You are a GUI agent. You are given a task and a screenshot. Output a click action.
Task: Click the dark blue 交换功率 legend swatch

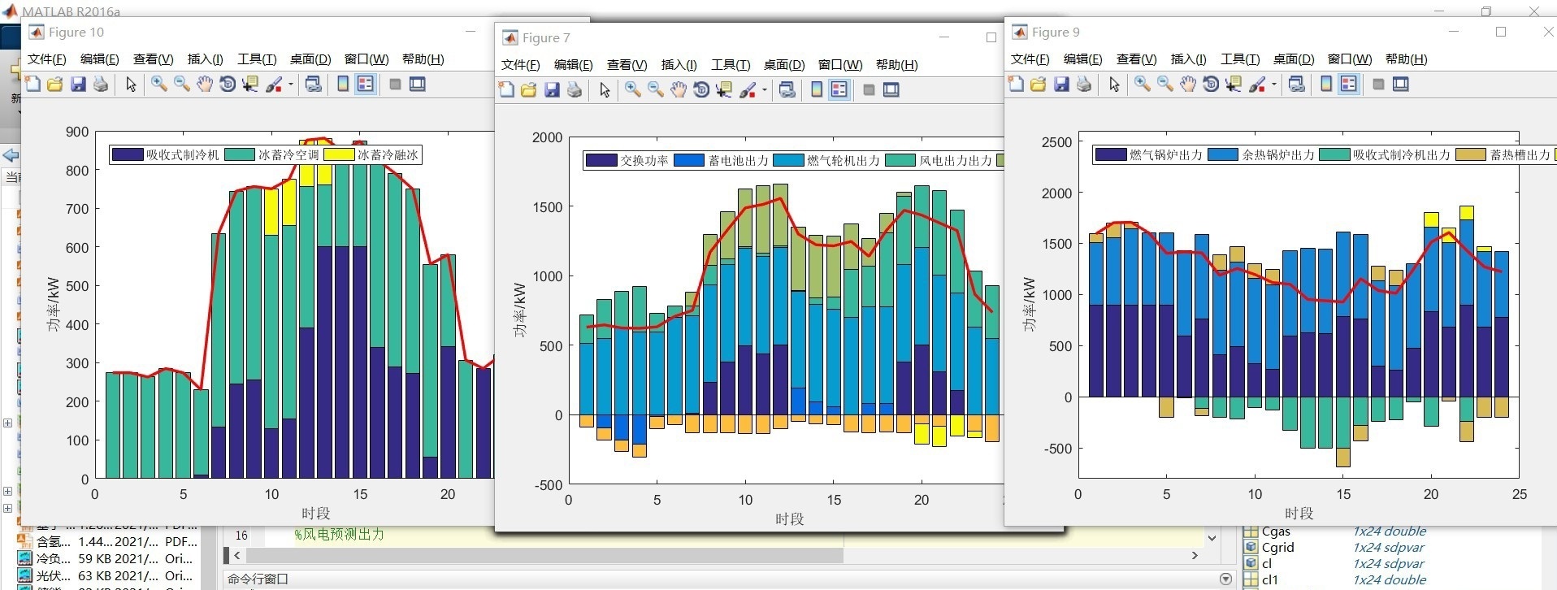pos(601,161)
